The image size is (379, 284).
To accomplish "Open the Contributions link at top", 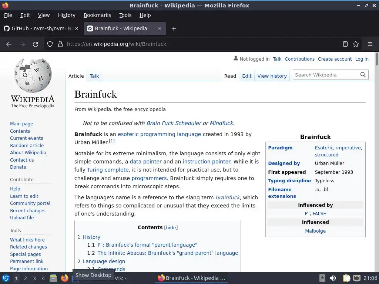I will click(x=299, y=59).
